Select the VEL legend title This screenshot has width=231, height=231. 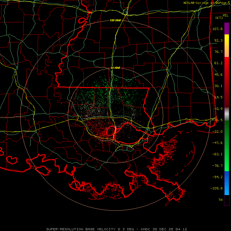(x=225, y=15)
